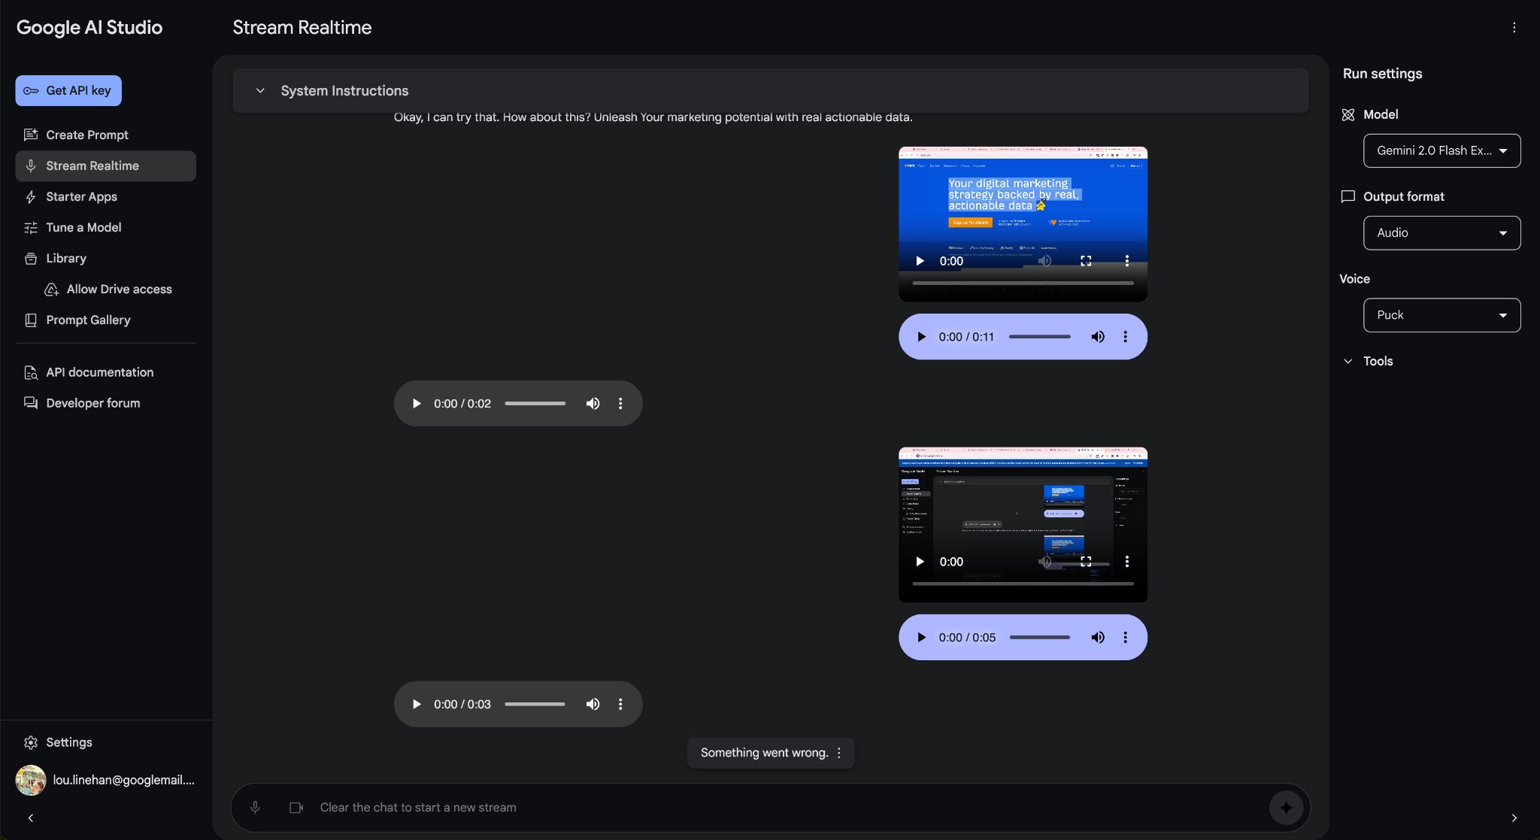Click Get API key button
This screenshot has width=1540, height=840.
(x=68, y=90)
